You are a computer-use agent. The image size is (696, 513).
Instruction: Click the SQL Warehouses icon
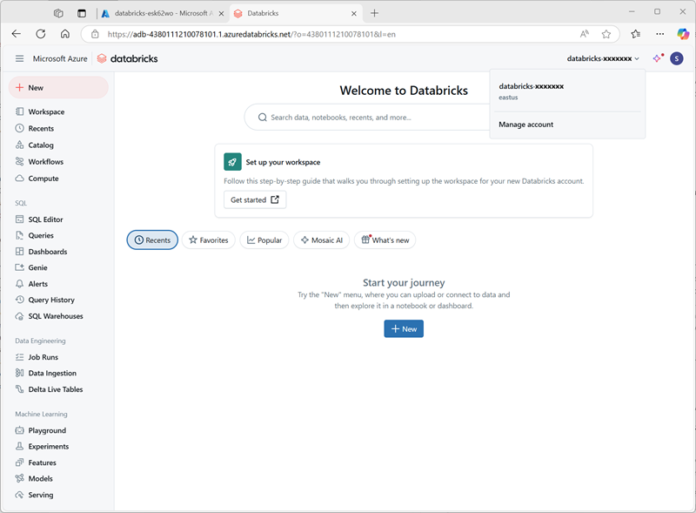(x=19, y=316)
